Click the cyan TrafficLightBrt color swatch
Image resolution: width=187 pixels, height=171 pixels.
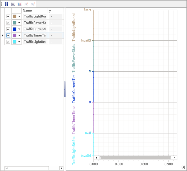click(x=14, y=42)
